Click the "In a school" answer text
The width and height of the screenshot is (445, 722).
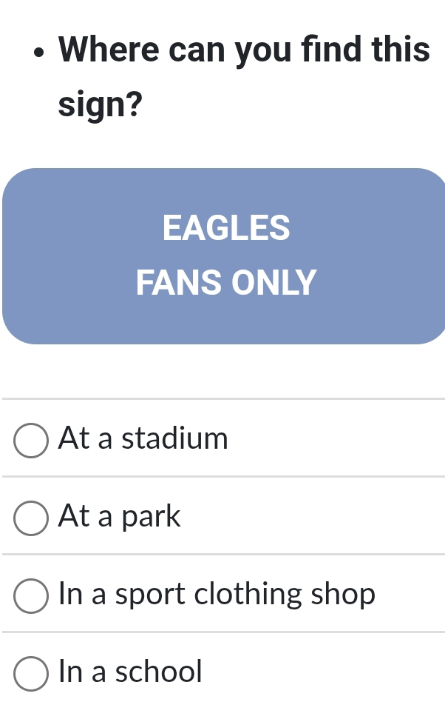click(129, 672)
